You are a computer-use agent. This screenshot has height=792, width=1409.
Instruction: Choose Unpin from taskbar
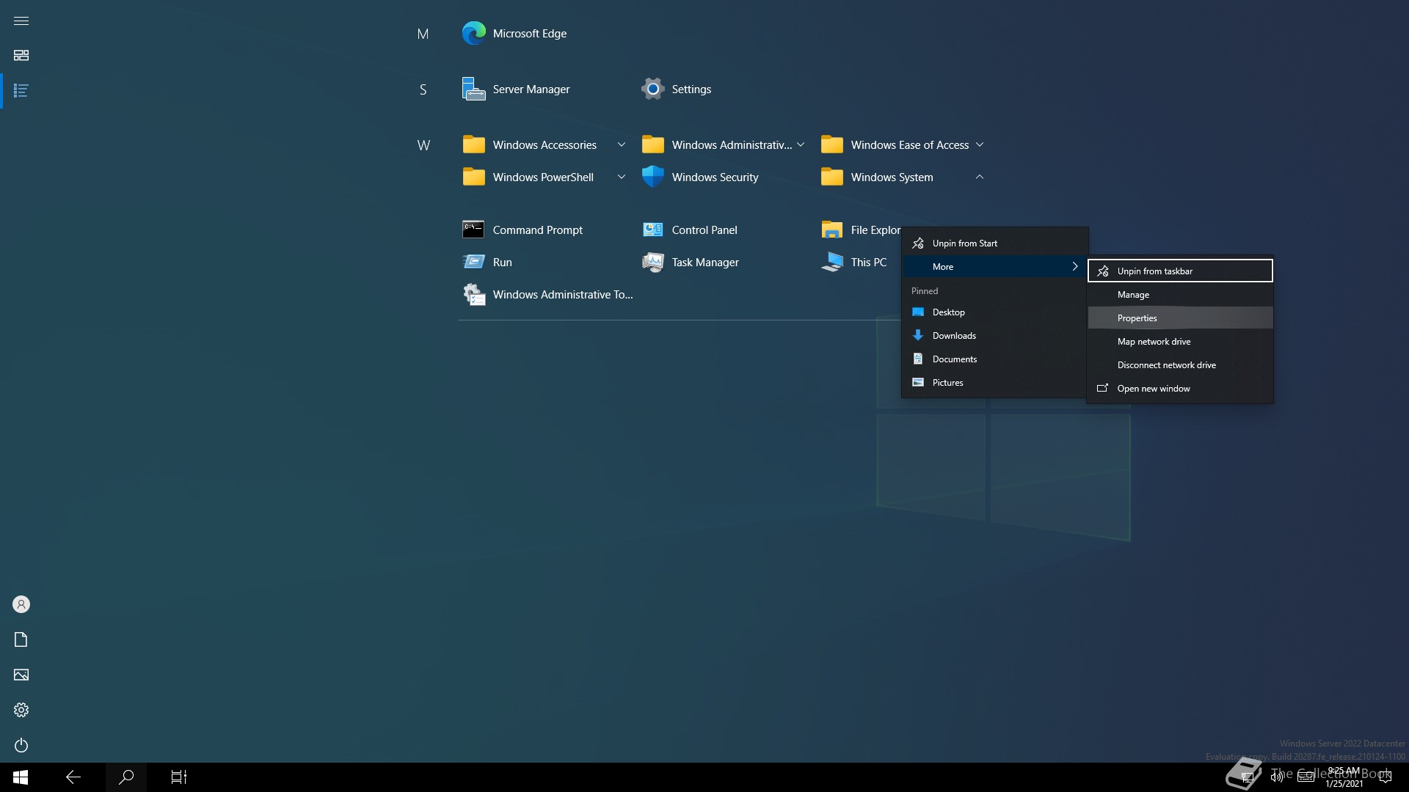point(1180,271)
